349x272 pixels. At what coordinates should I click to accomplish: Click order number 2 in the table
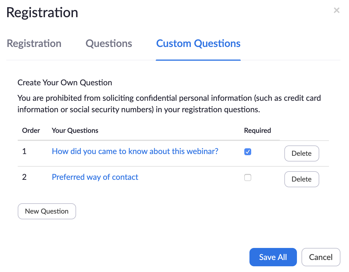pyautogui.click(x=24, y=177)
